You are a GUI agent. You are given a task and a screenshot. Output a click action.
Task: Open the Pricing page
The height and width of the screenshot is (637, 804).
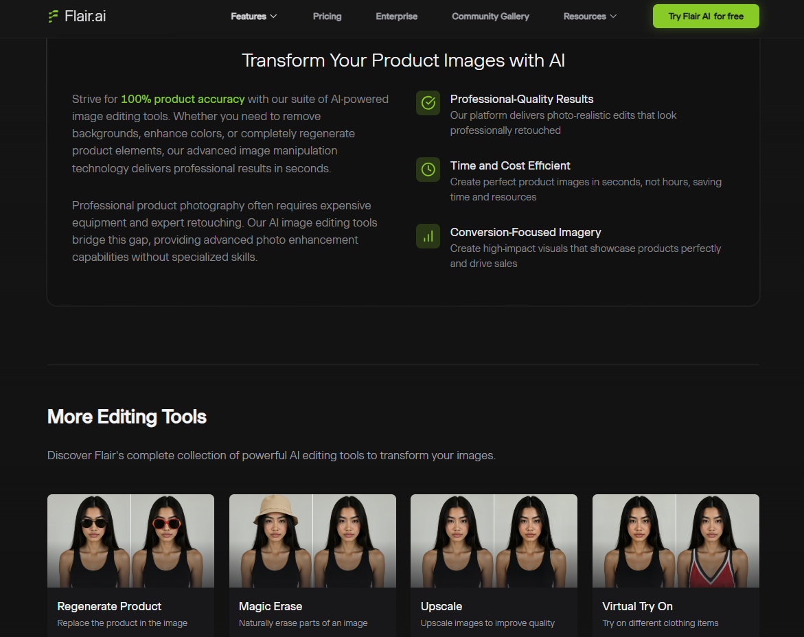(x=327, y=16)
